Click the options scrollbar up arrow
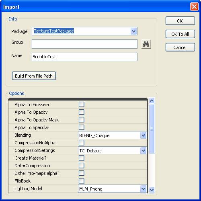The image size is (201, 201). click(x=152, y=100)
